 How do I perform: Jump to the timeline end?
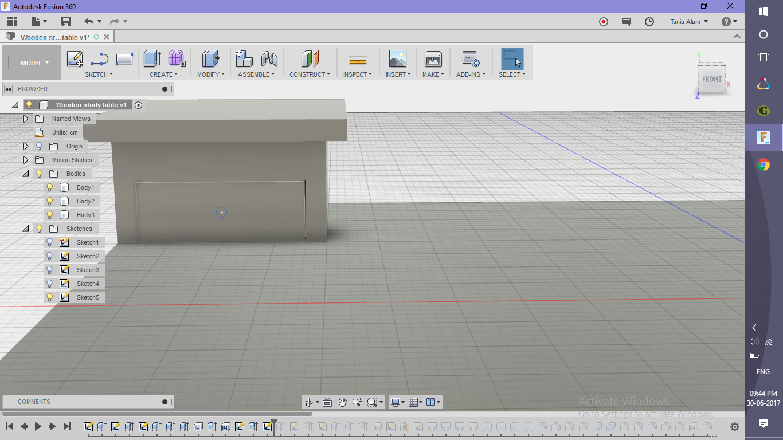pyautogui.click(x=66, y=426)
